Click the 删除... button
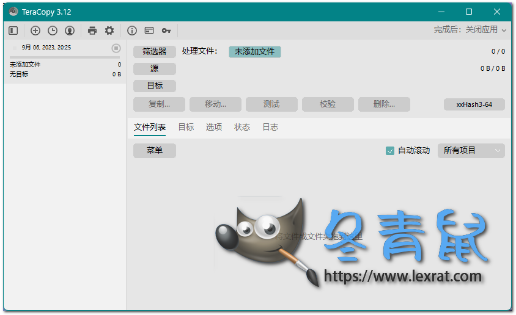The image size is (516, 315). pos(384,104)
